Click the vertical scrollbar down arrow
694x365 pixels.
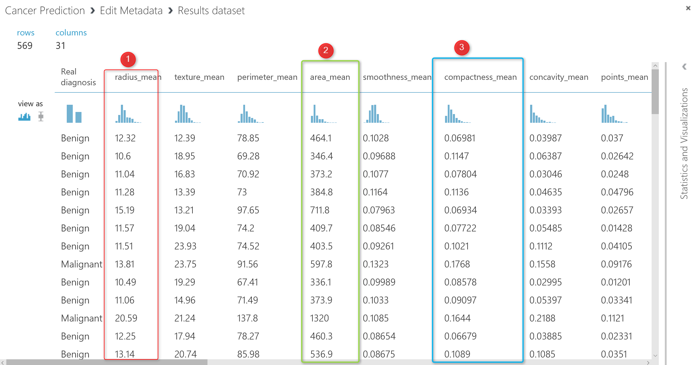655,356
